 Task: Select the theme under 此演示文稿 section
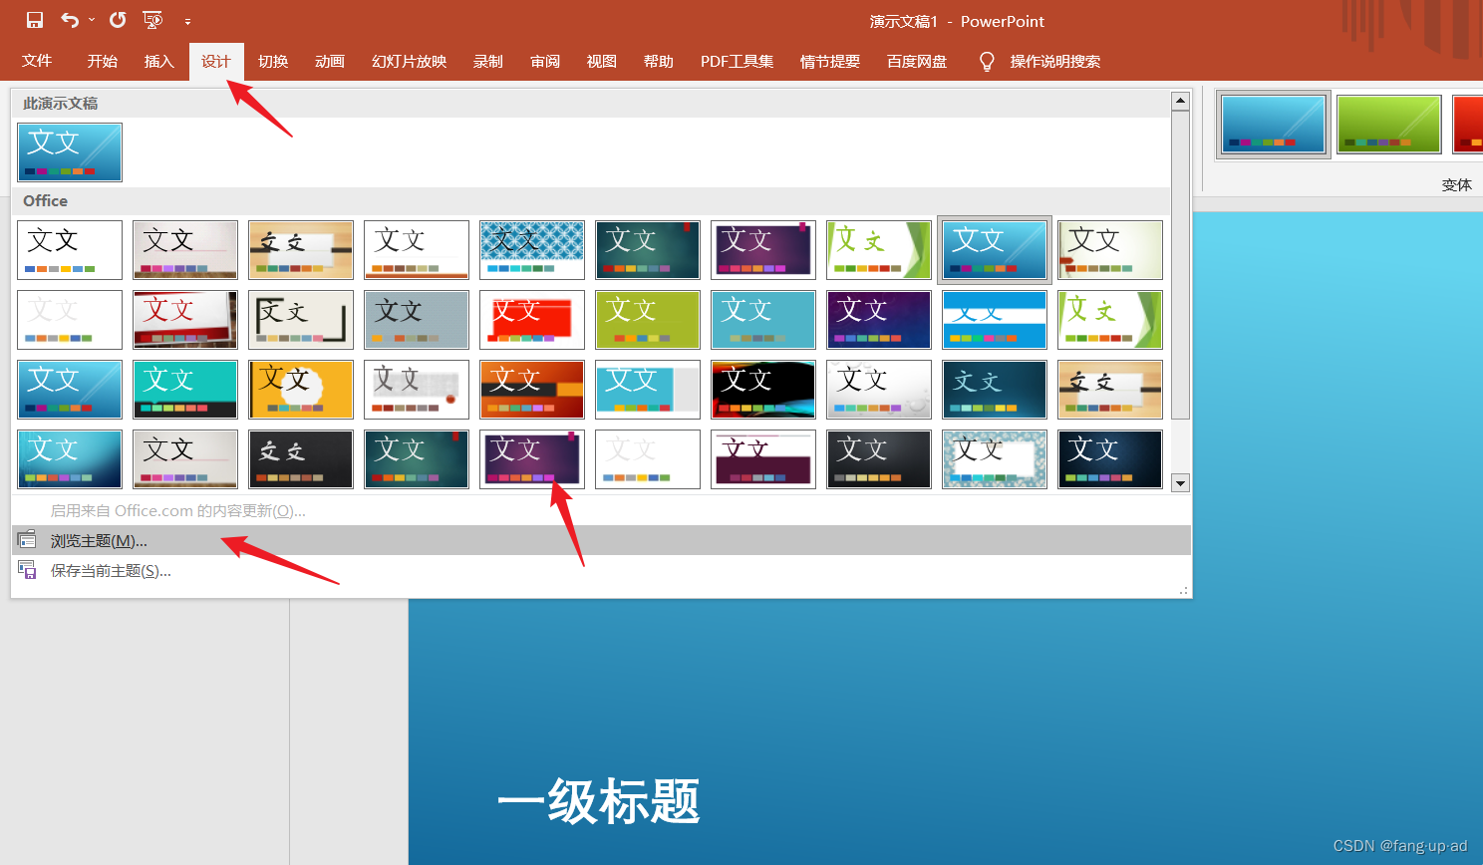(x=70, y=151)
